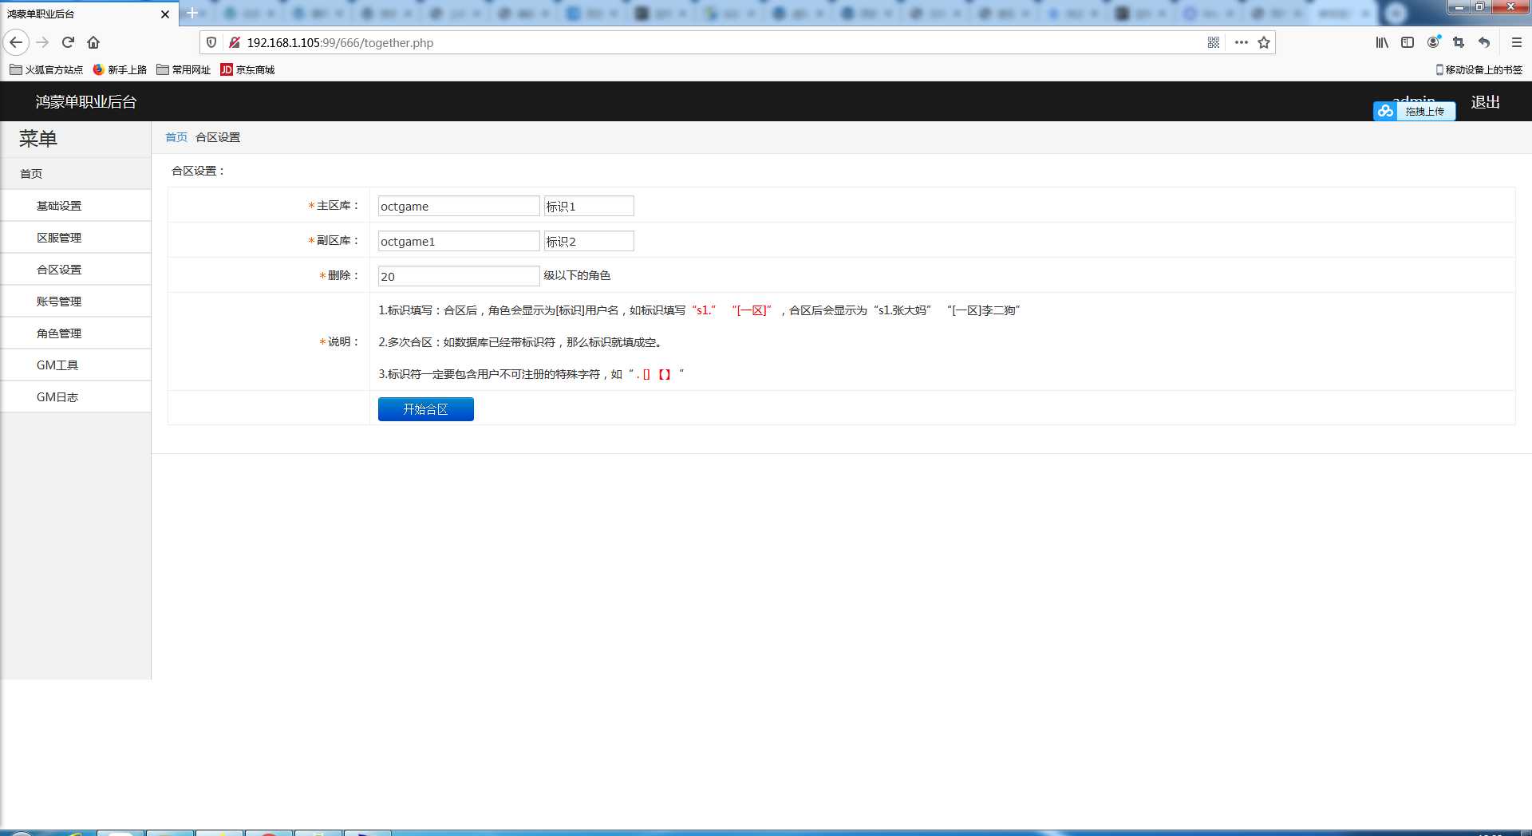The height and width of the screenshot is (836, 1532).
Task: Focus the 主区库 octgame input field
Action: click(x=458, y=207)
